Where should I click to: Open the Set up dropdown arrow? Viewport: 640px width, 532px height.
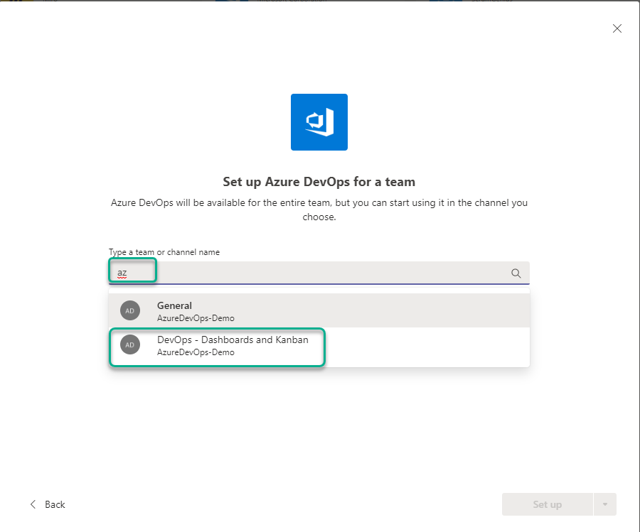click(605, 505)
